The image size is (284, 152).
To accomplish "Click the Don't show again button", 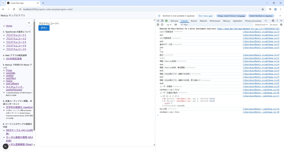I will coord(206,16).
